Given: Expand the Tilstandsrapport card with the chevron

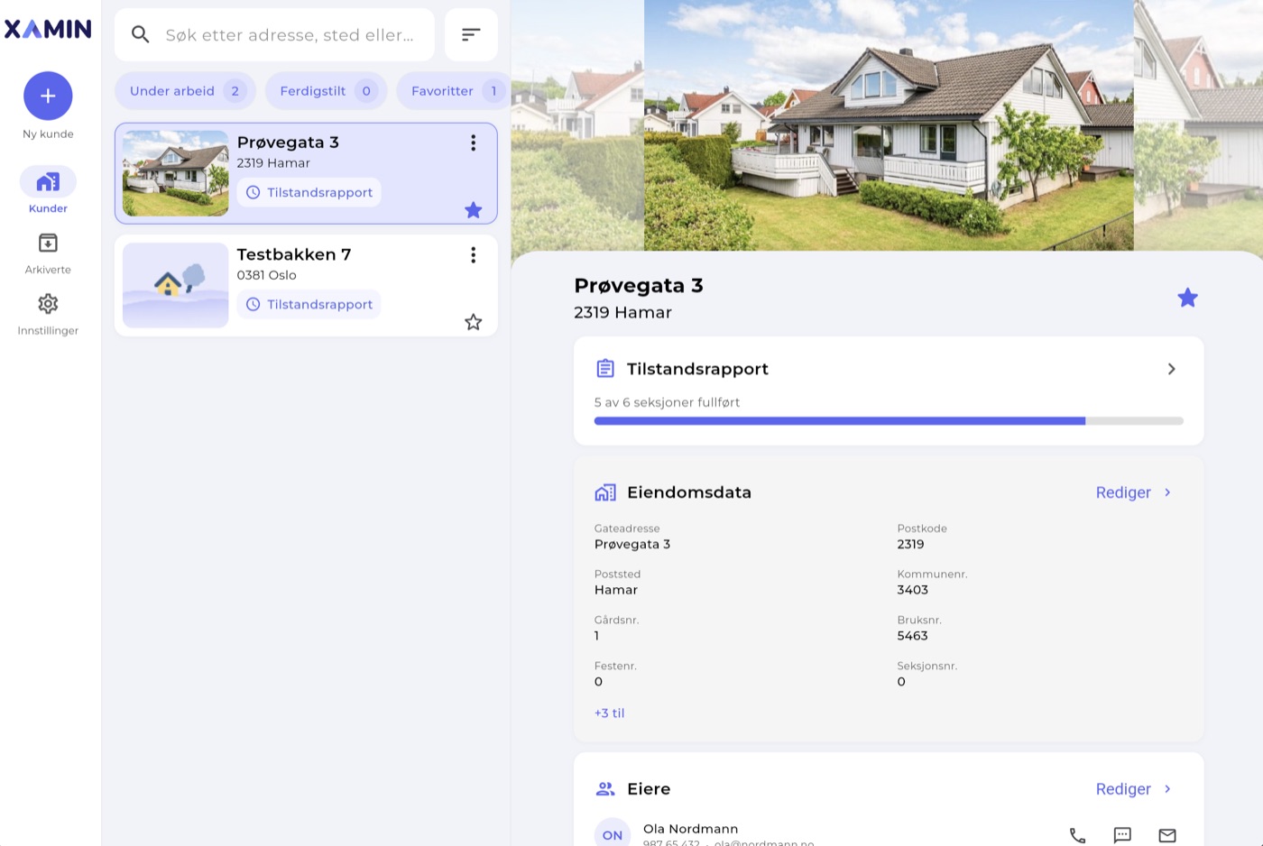Looking at the screenshot, I should [1171, 369].
